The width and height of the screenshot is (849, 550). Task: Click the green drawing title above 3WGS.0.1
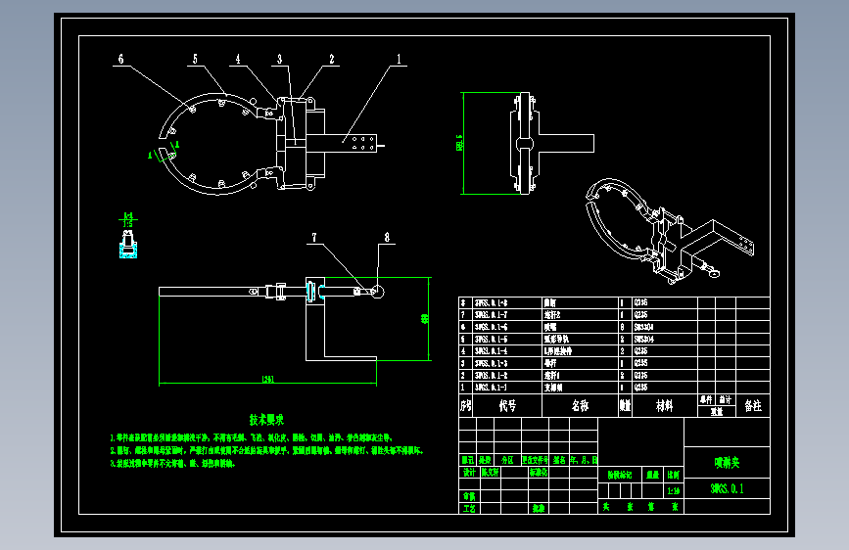(728, 463)
